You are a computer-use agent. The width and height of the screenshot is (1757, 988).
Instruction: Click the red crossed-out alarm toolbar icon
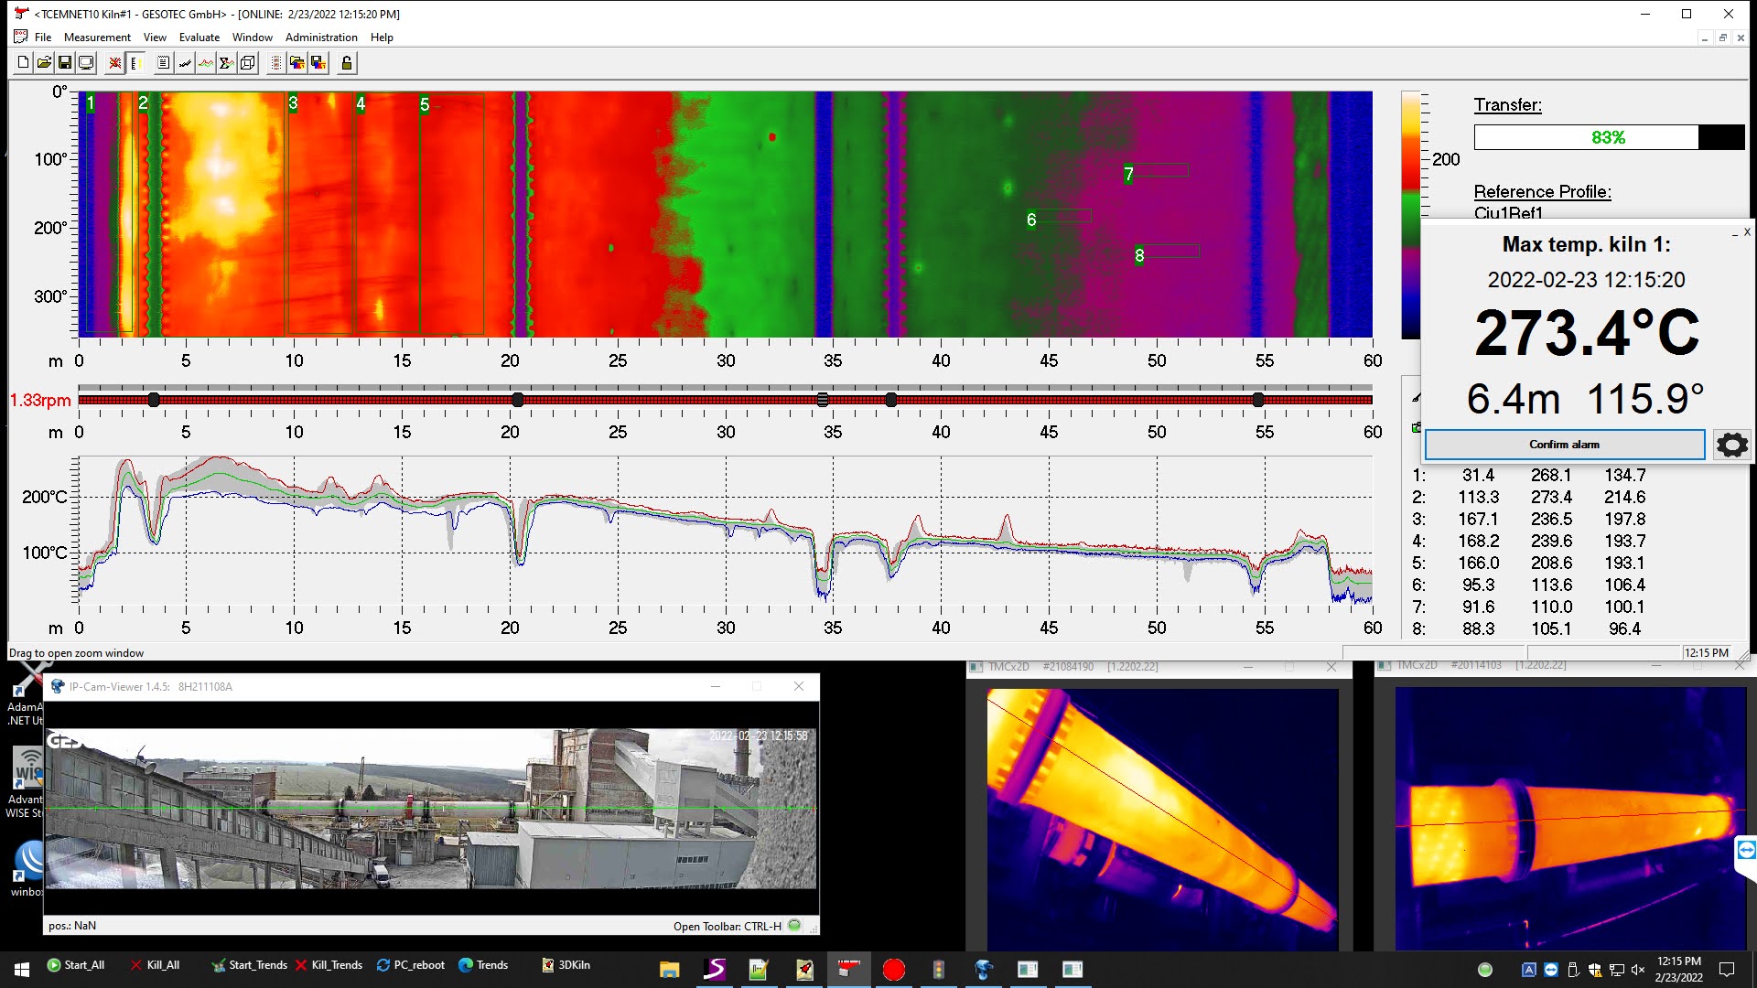click(x=114, y=63)
